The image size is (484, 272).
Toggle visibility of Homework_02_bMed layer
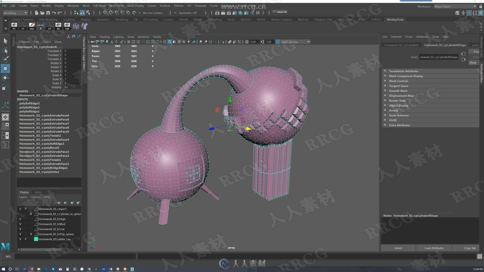(x=20, y=223)
